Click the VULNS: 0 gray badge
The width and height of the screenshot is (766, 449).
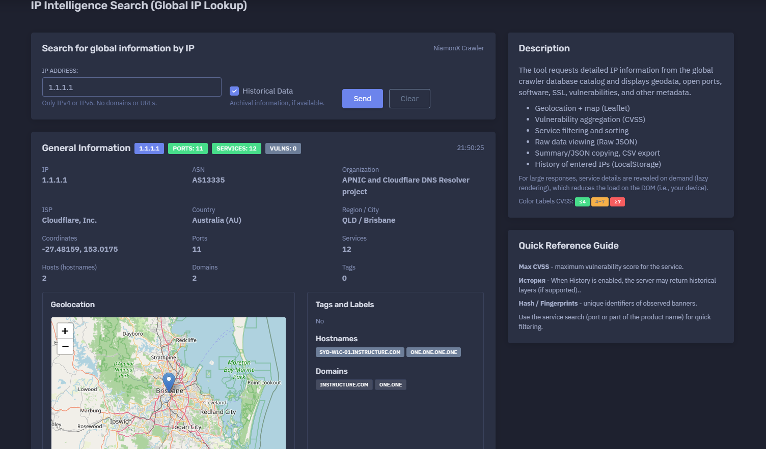tap(283, 148)
